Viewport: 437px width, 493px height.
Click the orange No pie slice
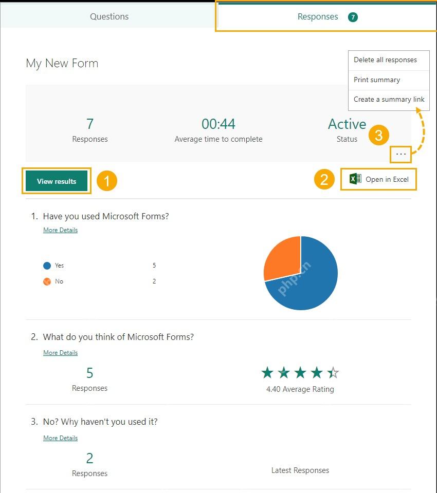[x=283, y=259]
